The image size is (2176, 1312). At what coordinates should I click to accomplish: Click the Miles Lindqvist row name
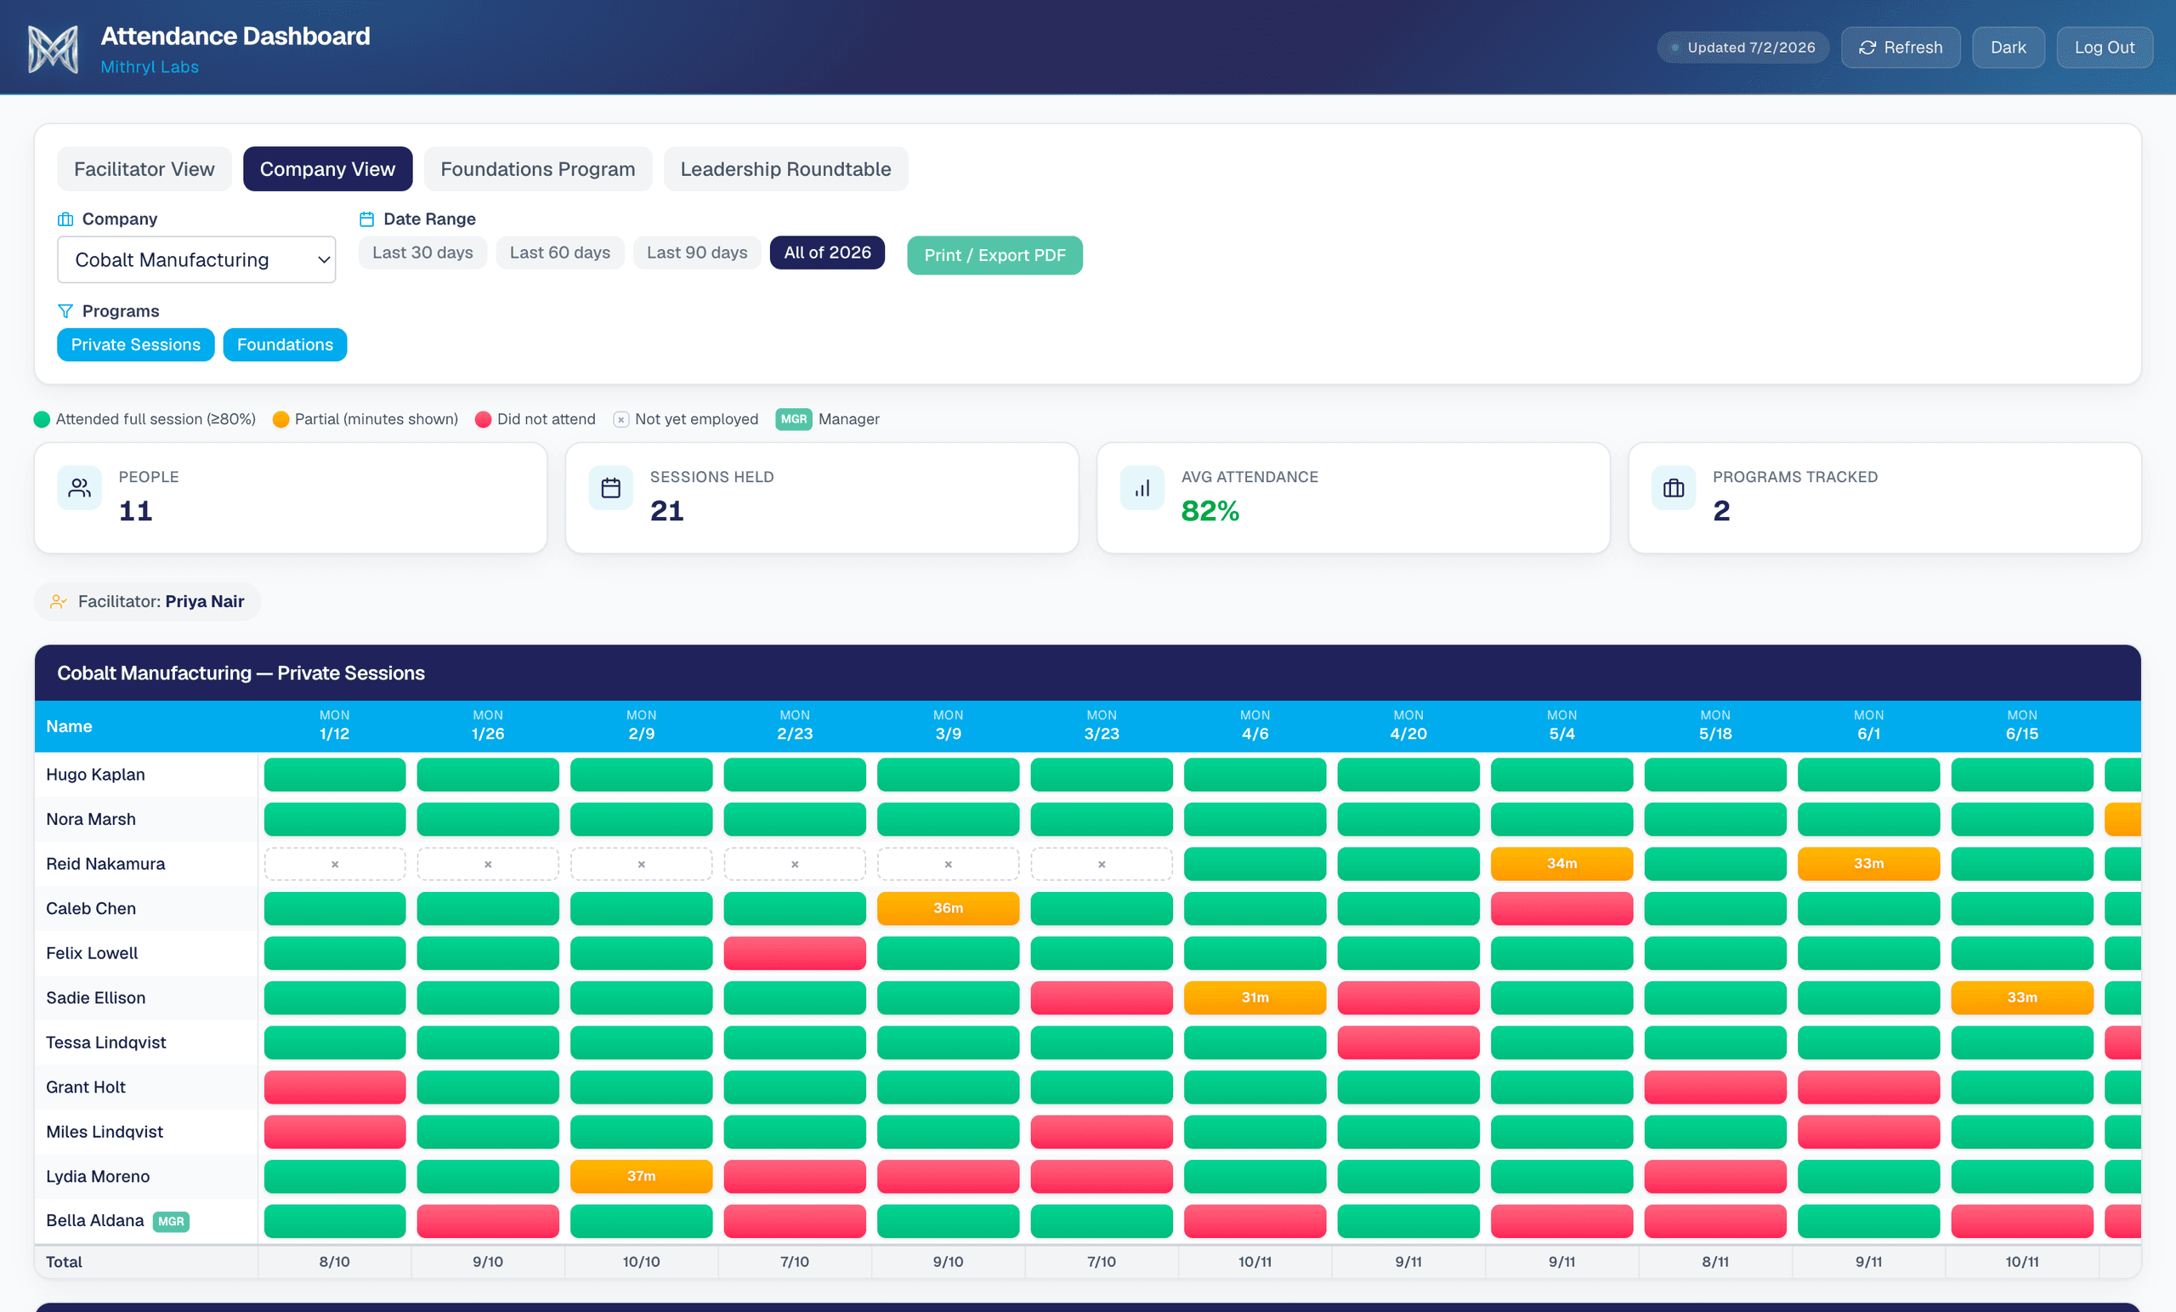(x=105, y=1132)
